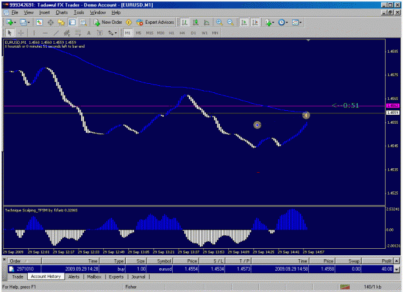The width and height of the screenshot is (403, 292).
Task: Open the Templates icon
Action: click(x=295, y=23)
